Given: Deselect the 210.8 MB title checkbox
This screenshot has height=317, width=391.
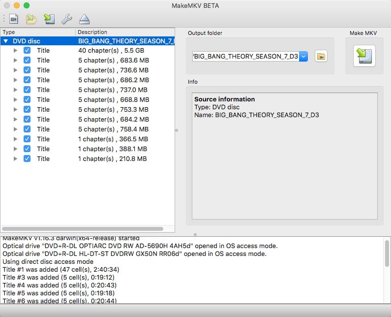Looking at the screenshot, I should [x=27, y=158].
